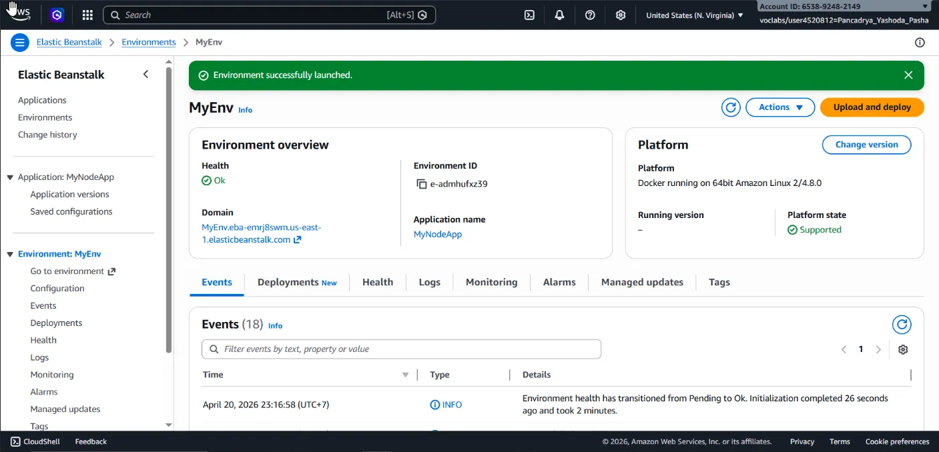Switch to the Alarms tab
The image size is (939, 452).
(x=559, y=283)
